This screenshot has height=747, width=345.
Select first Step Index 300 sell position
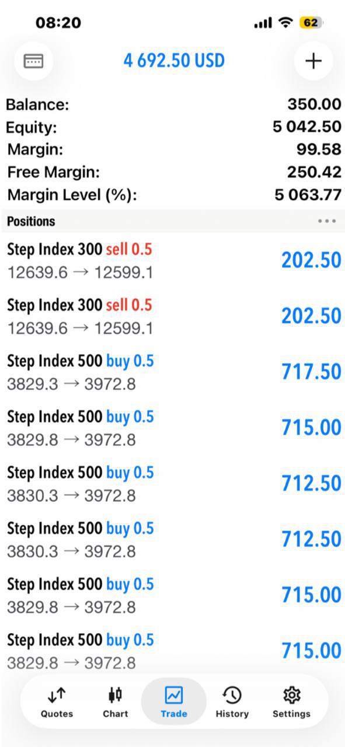(x=172, y=261)
